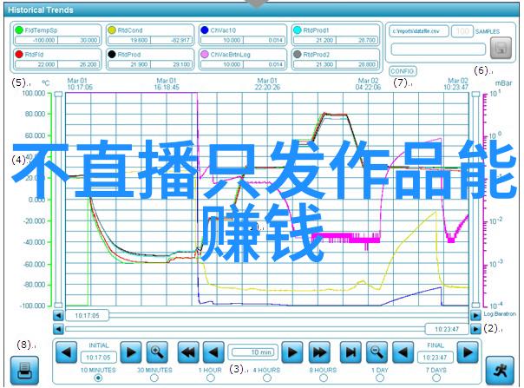Click the 10 min step interval field

coord(253,352)
